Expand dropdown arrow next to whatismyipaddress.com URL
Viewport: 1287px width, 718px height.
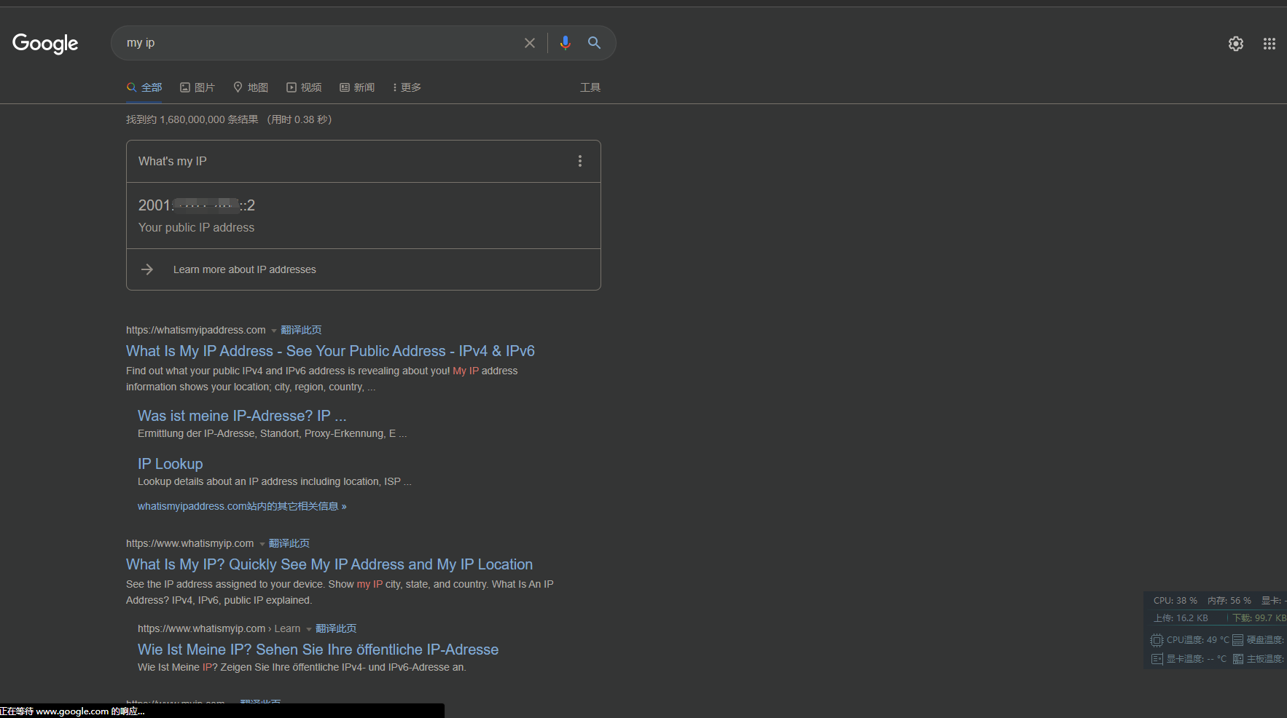pos(274,331)
